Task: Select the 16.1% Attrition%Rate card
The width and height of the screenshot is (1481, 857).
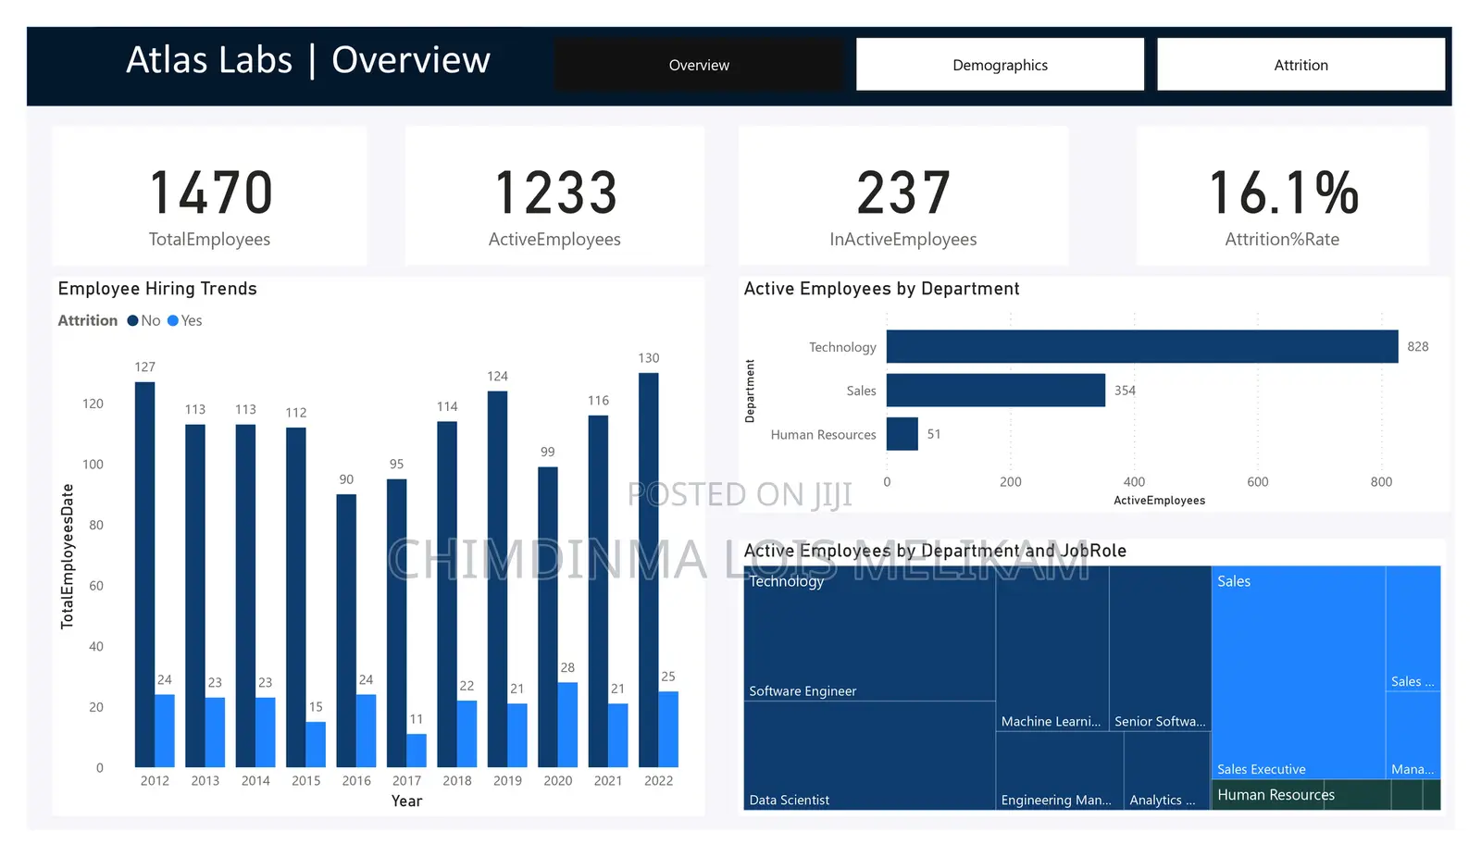Action: point(1282,196)
